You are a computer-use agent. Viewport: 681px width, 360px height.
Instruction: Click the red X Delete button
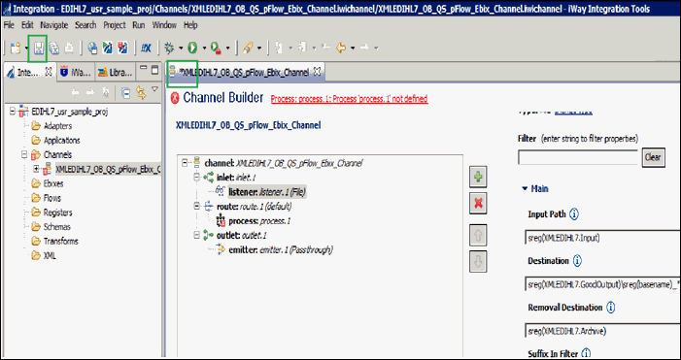(x=478, y=203)
